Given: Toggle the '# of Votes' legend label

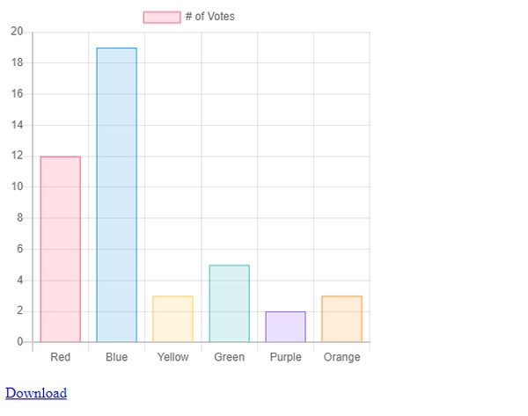Looking at the screenshot, I should tap(209, 17).
